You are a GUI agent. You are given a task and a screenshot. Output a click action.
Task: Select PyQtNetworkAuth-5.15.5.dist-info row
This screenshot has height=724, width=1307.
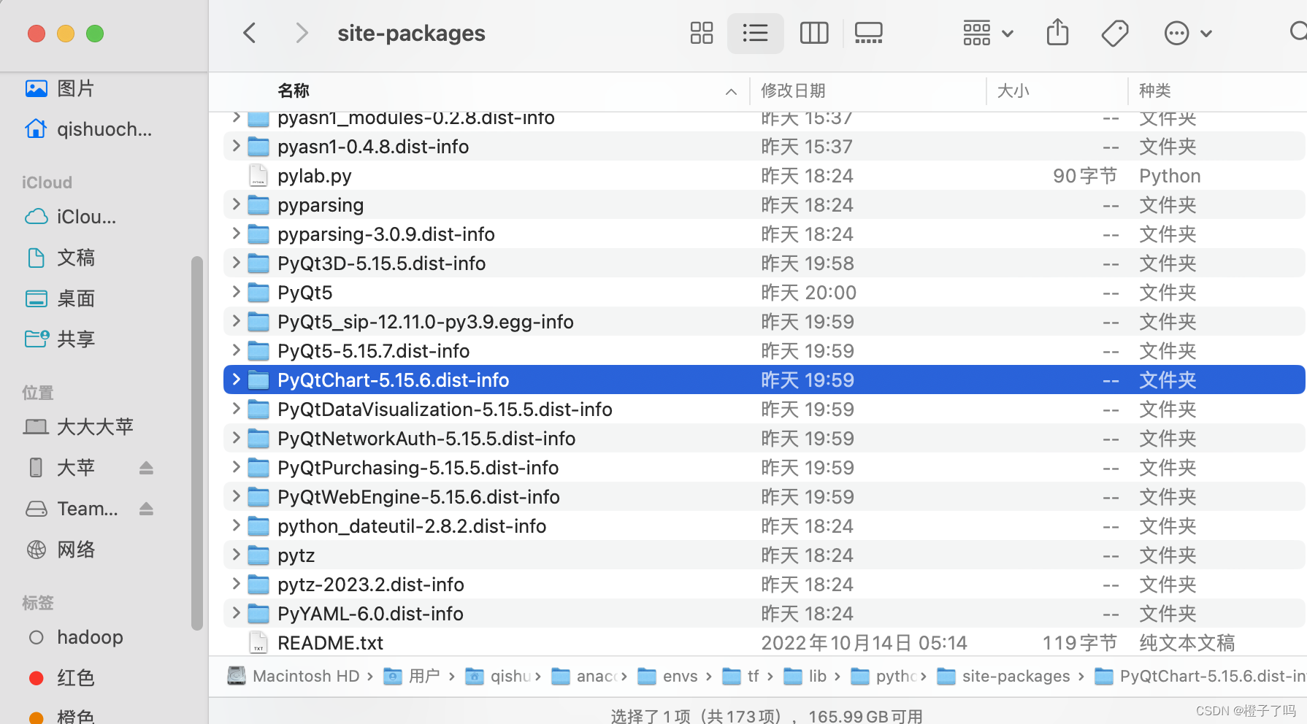(x=764, y=439)
